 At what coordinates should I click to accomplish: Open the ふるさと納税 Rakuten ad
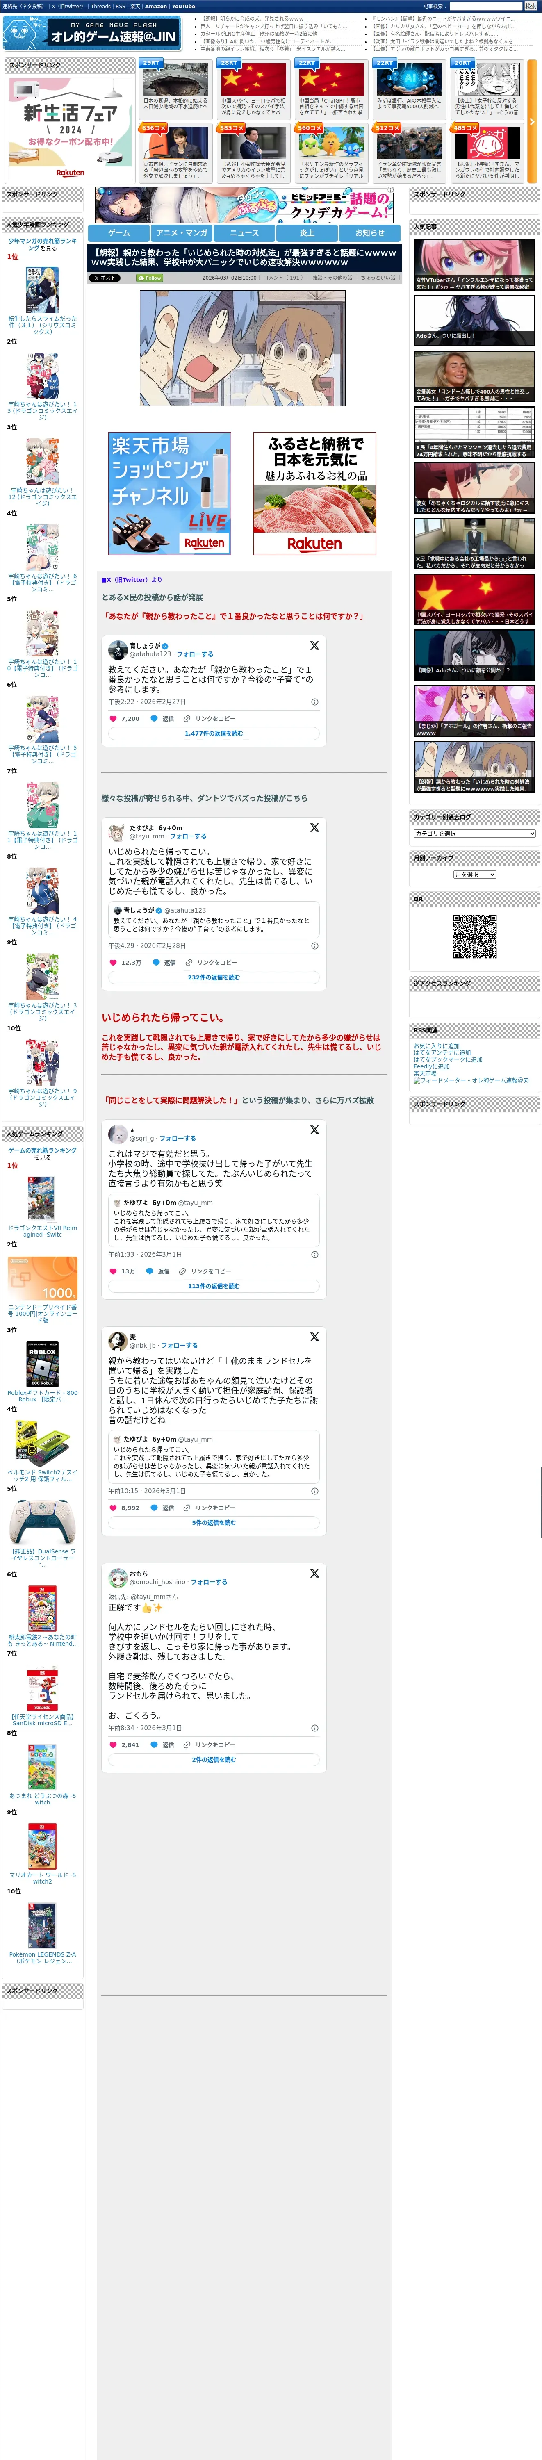point(315,493)
